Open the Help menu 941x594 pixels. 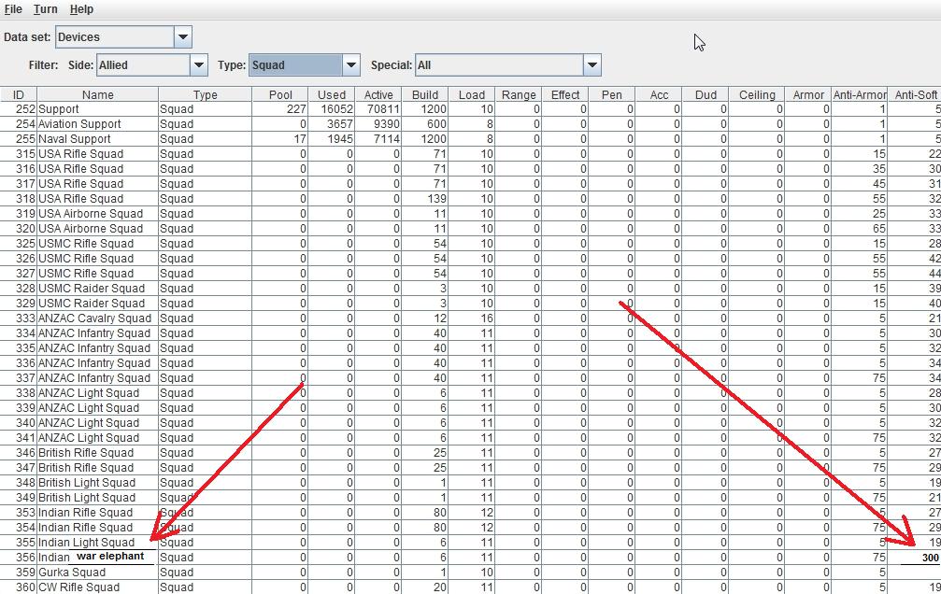[81, 9]
